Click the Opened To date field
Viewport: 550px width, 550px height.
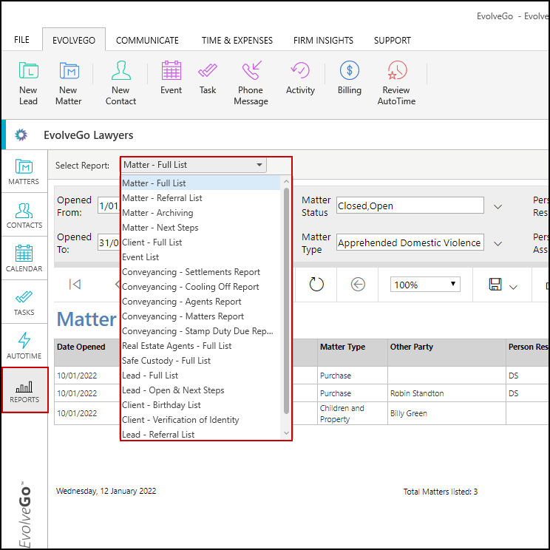109,242
